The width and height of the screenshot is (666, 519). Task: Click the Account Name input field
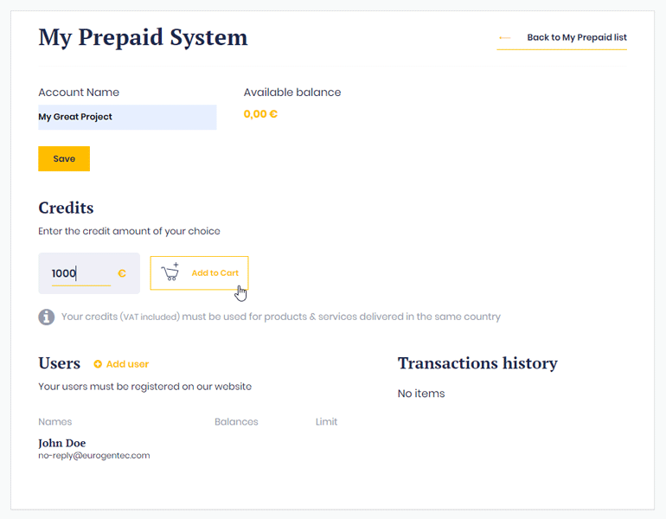click(x=127, y=118)
